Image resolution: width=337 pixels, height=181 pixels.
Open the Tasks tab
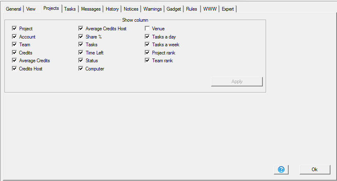70,9
